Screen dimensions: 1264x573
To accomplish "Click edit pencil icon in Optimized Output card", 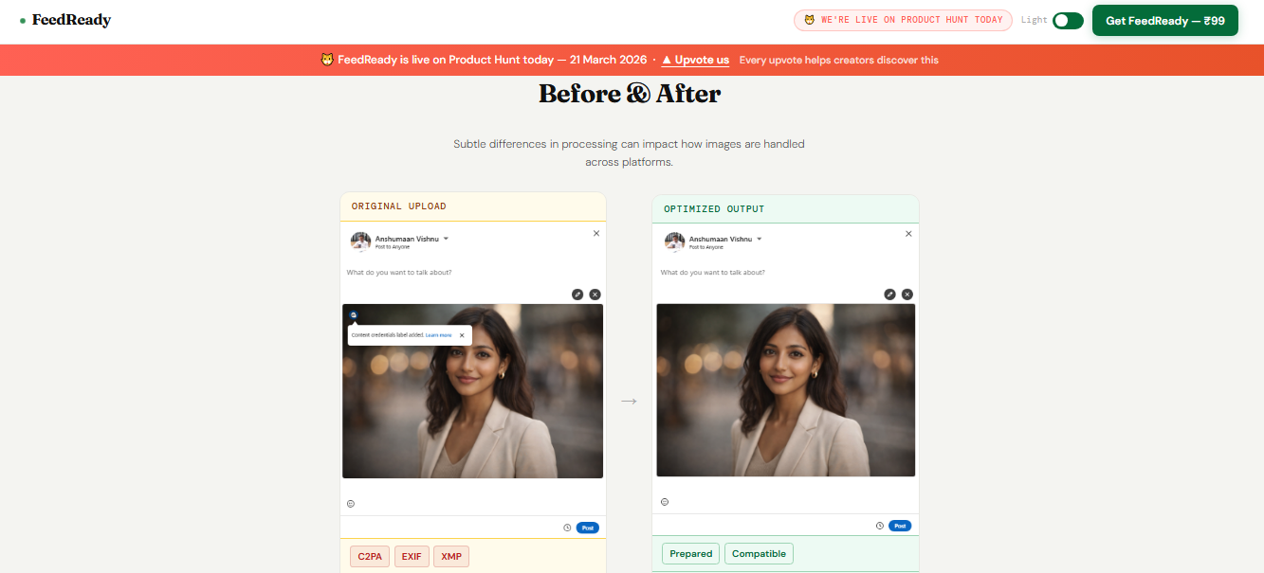I will click(x=889, y=295).
